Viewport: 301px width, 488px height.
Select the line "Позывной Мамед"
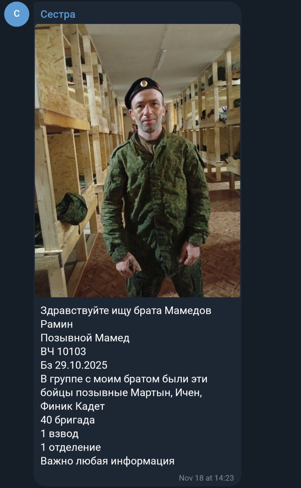tap(85, 338)
